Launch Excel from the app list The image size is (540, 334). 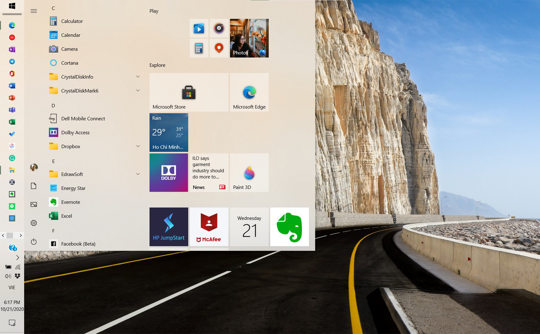95,216
